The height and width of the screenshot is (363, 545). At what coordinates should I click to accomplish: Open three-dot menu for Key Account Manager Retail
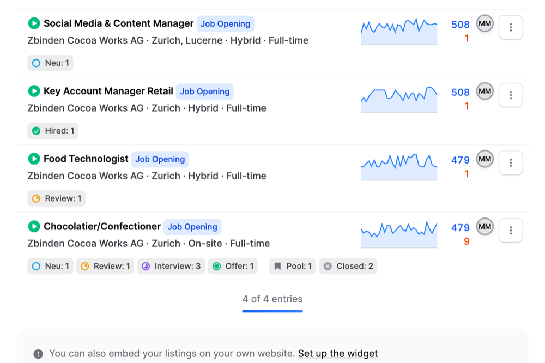point(511,95)
